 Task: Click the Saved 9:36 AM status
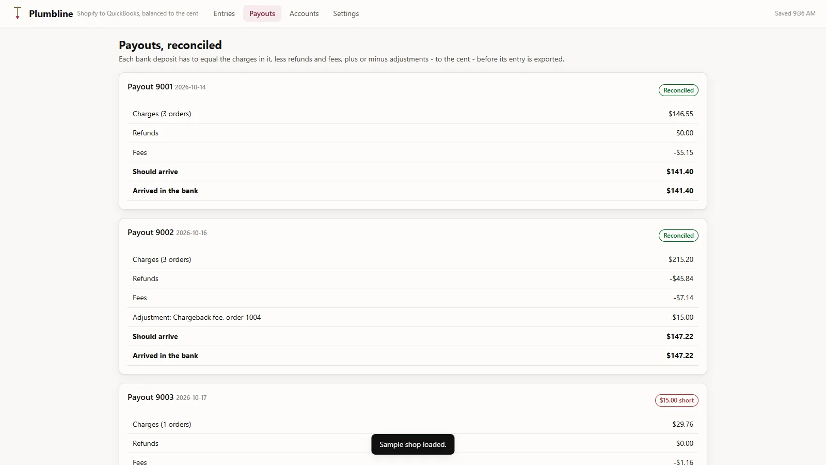click(x=795, y=13)
